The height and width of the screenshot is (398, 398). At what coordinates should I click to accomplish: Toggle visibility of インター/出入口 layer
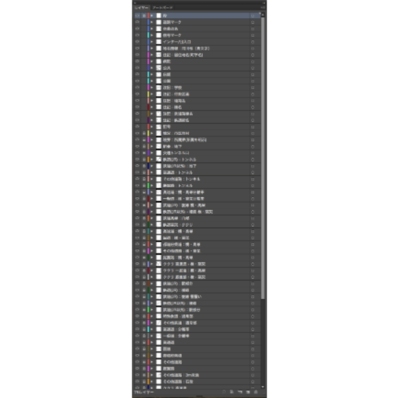(x=137, y=42)
